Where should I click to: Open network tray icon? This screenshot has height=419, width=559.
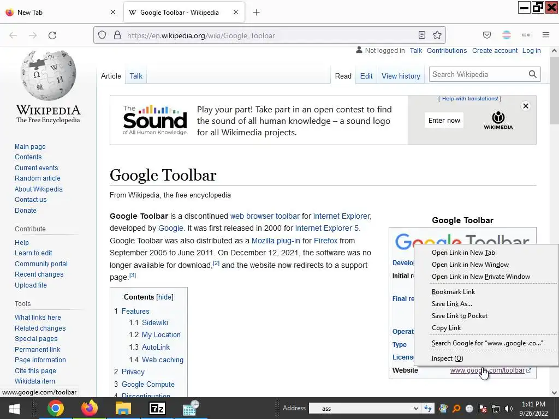[x=496, y=409]
